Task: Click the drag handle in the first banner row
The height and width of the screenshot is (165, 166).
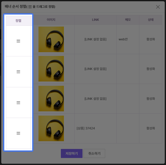Action: point(18,41)
